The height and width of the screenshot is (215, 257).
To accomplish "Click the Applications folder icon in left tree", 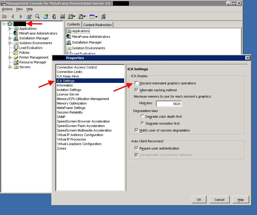I will tap(16, 29).
